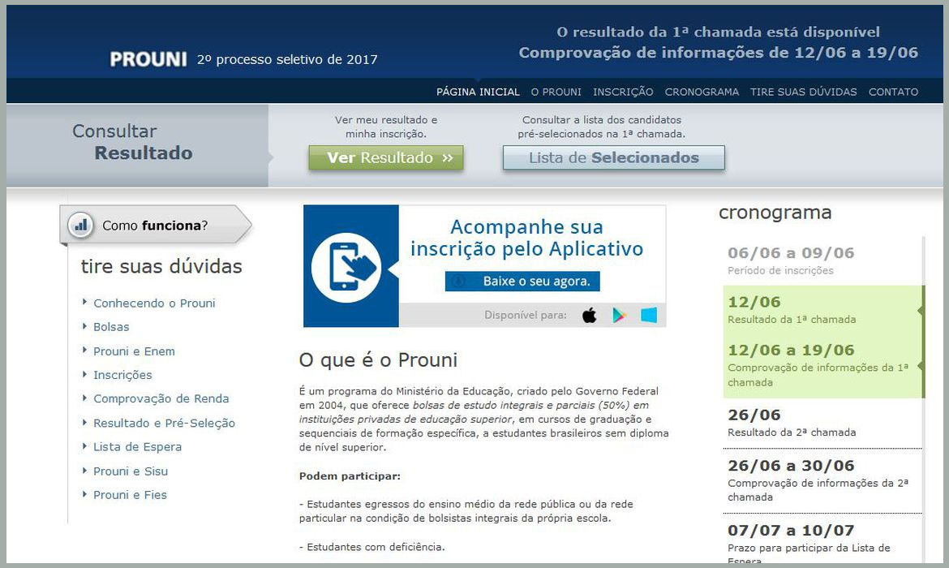The image size is (949, 568).
Task: Click the 2º processo seletivo de 2017 text
Action: [x=287, y=59]
